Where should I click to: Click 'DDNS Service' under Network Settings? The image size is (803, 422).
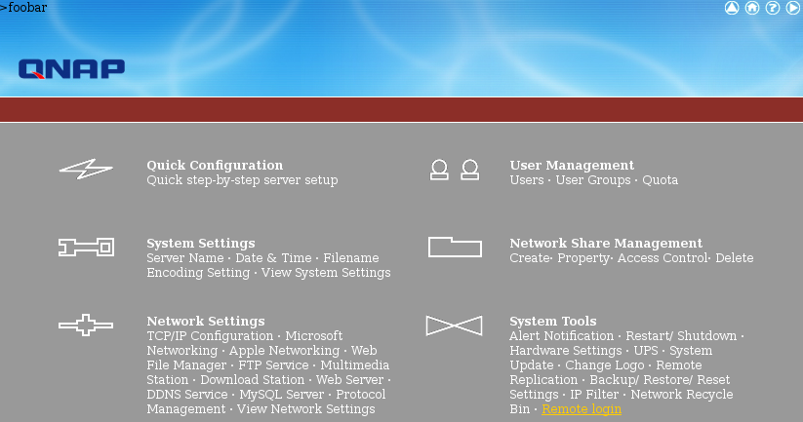click(187, 395)
